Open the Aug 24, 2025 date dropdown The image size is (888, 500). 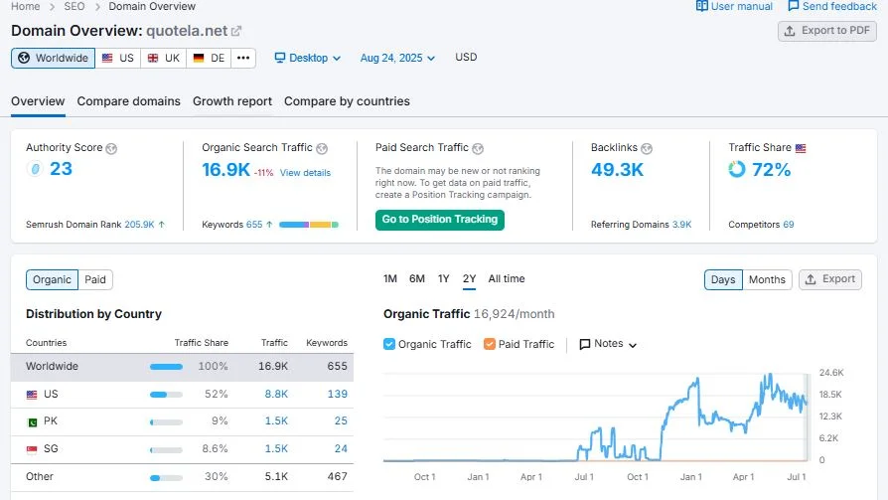coord(396,58)
